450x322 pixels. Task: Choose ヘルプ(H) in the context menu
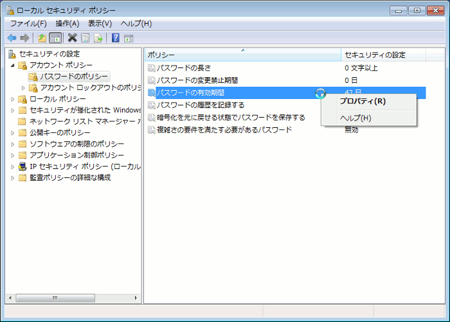pos(355,118)
